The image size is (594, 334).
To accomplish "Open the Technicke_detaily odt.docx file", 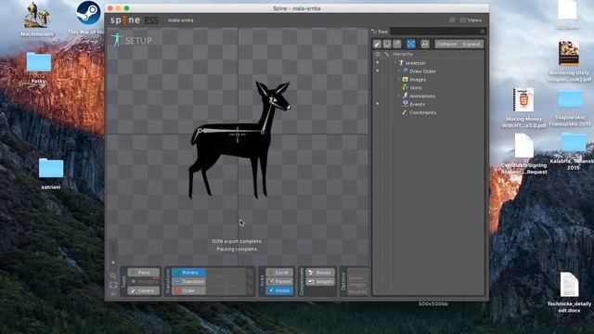I will click(x=569, y=292).
